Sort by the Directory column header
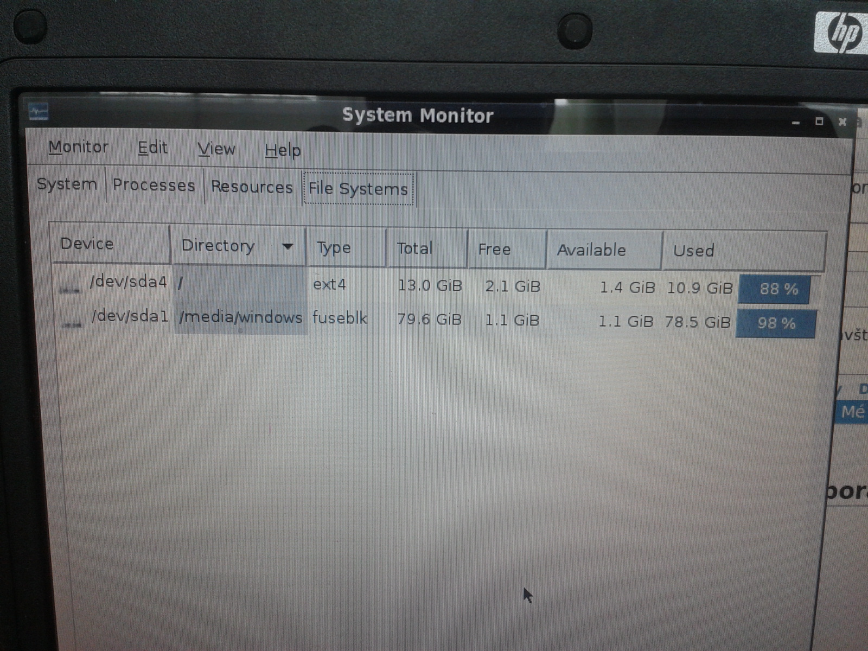The image size is (868, 651). click(239, 246)
